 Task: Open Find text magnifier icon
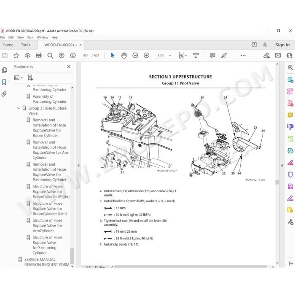click(50, 56)
